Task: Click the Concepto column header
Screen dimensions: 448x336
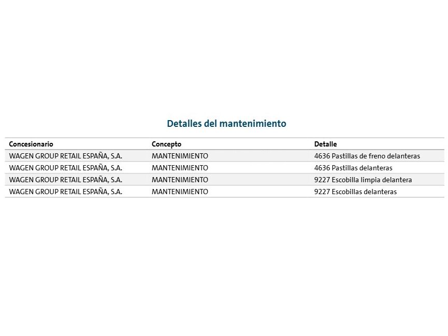Action: tap(166, 144)
